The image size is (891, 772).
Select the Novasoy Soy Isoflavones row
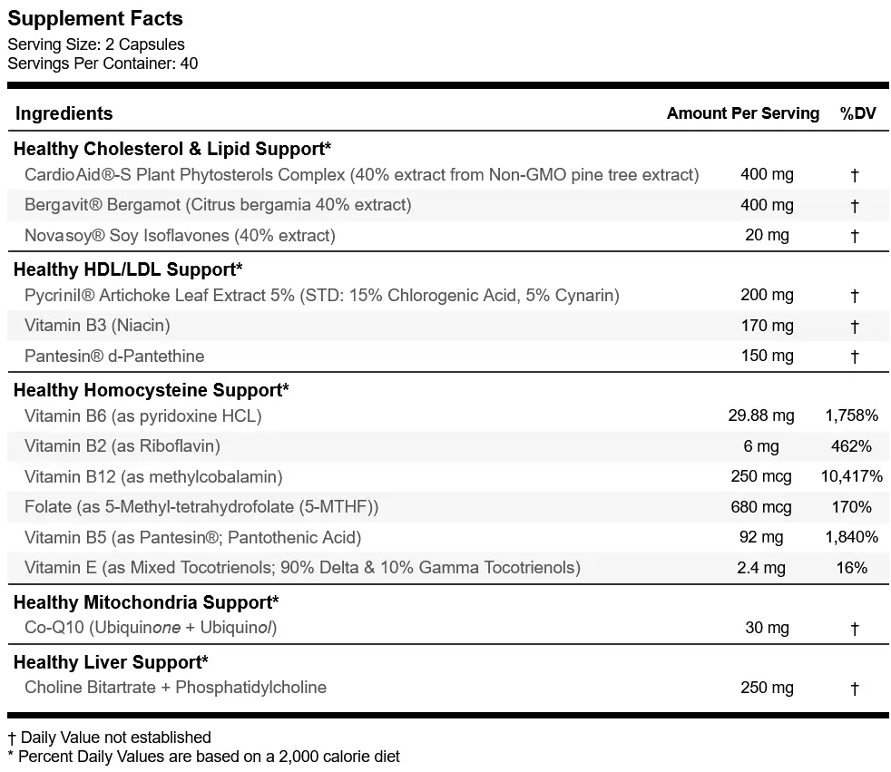tap(448, 235)
